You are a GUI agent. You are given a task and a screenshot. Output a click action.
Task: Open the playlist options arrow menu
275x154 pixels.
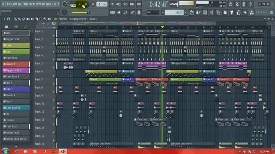pos(4,19)
